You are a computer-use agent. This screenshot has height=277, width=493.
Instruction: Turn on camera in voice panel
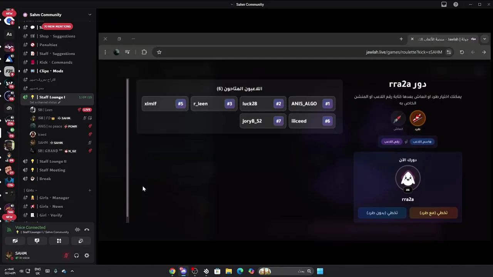15,241
